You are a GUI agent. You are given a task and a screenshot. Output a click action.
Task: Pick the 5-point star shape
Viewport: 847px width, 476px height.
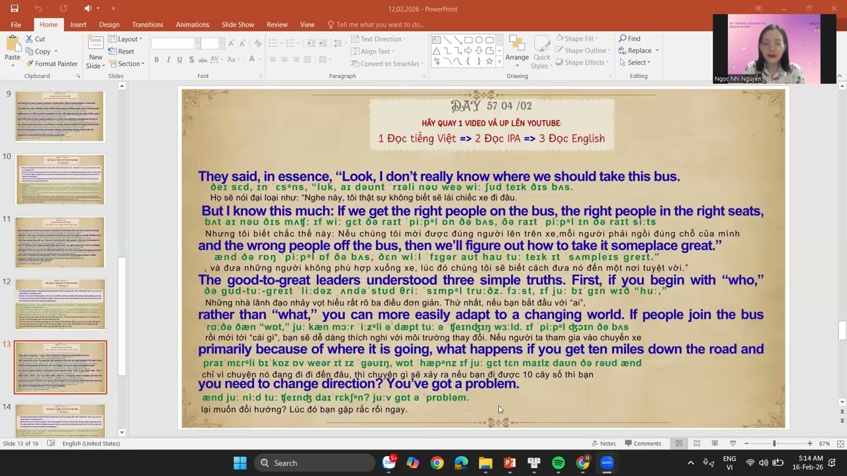tap(489, 61)
